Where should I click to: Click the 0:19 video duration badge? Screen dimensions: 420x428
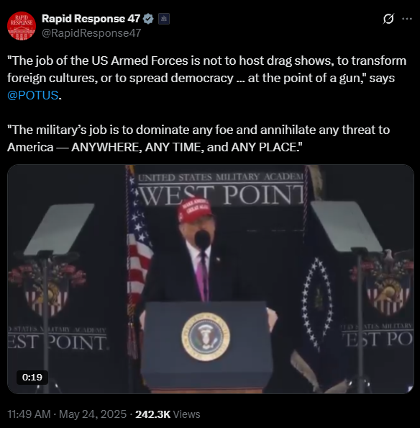(32, 378)
